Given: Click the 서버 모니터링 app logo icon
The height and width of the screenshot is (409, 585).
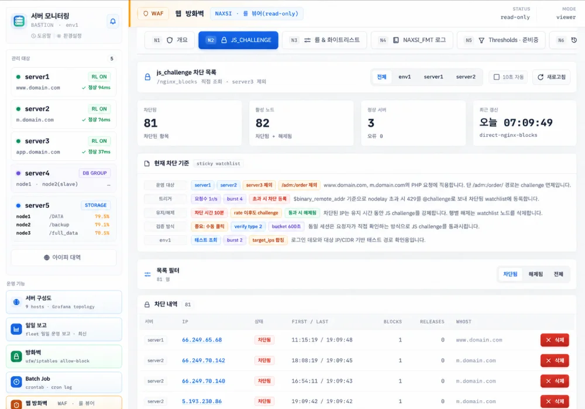Looking at the screenshot, I should tap(19, 21).
